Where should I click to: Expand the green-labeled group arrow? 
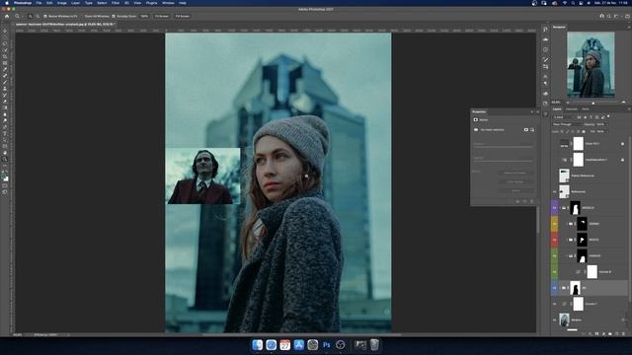566,256
